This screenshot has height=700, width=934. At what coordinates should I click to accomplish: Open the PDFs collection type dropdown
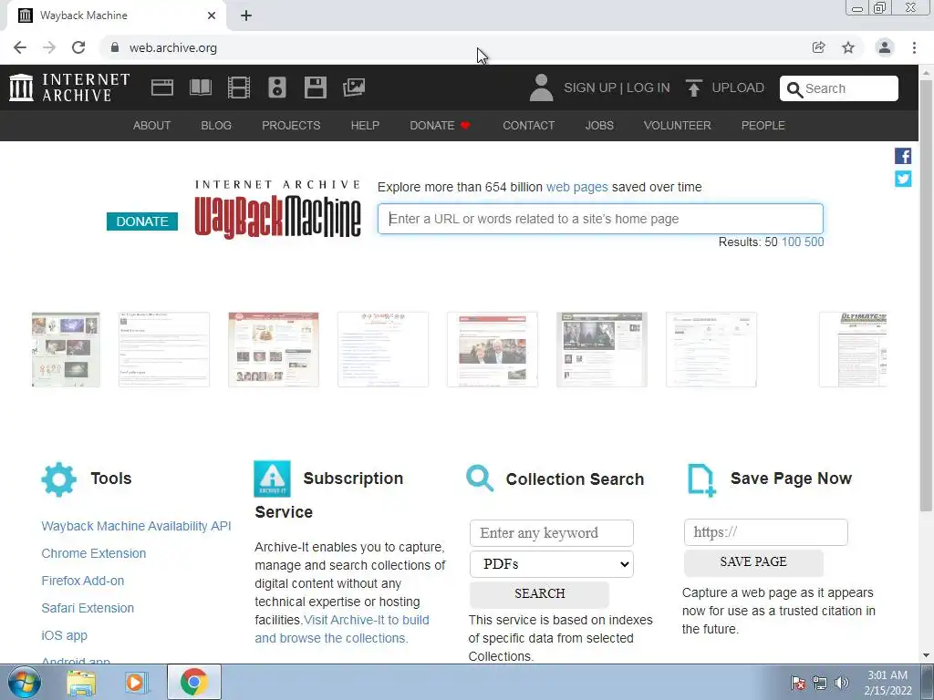[552, 563]
